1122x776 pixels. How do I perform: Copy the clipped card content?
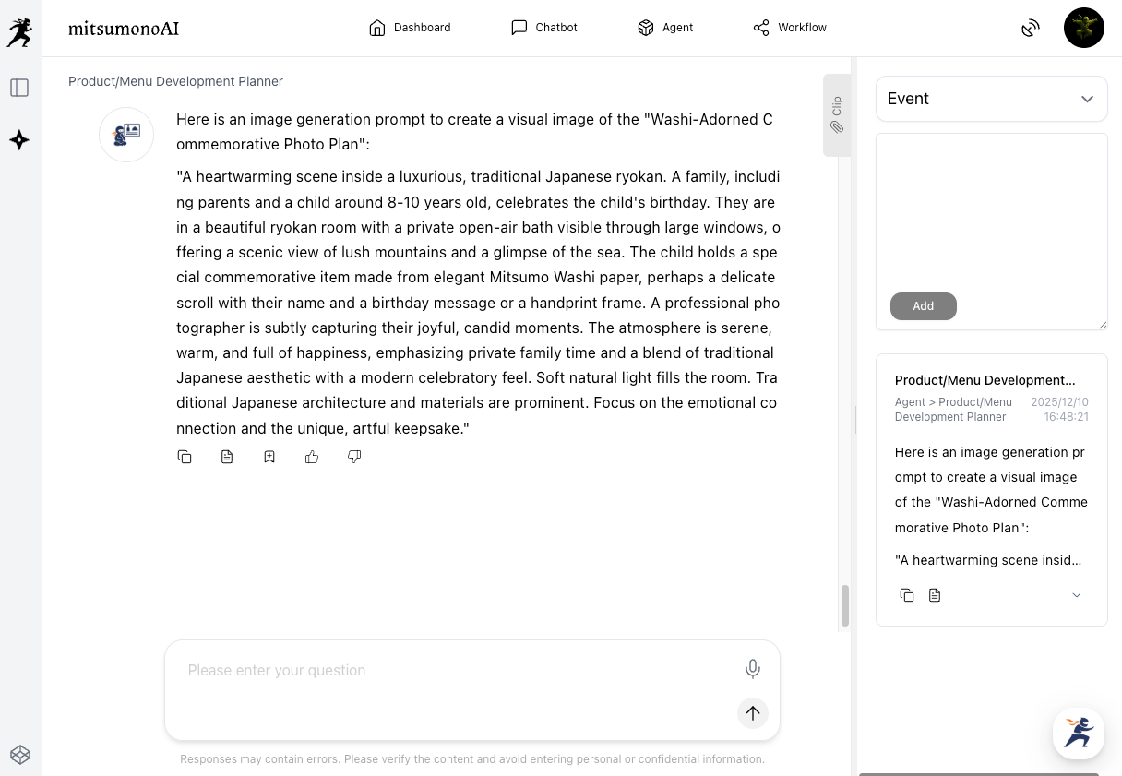907,595
